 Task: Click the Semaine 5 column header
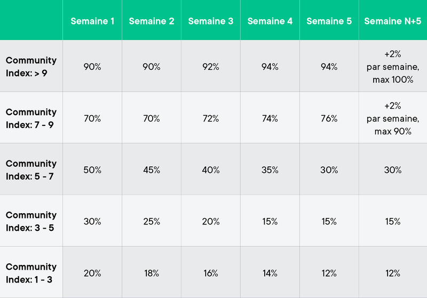[x=329, y=21]
